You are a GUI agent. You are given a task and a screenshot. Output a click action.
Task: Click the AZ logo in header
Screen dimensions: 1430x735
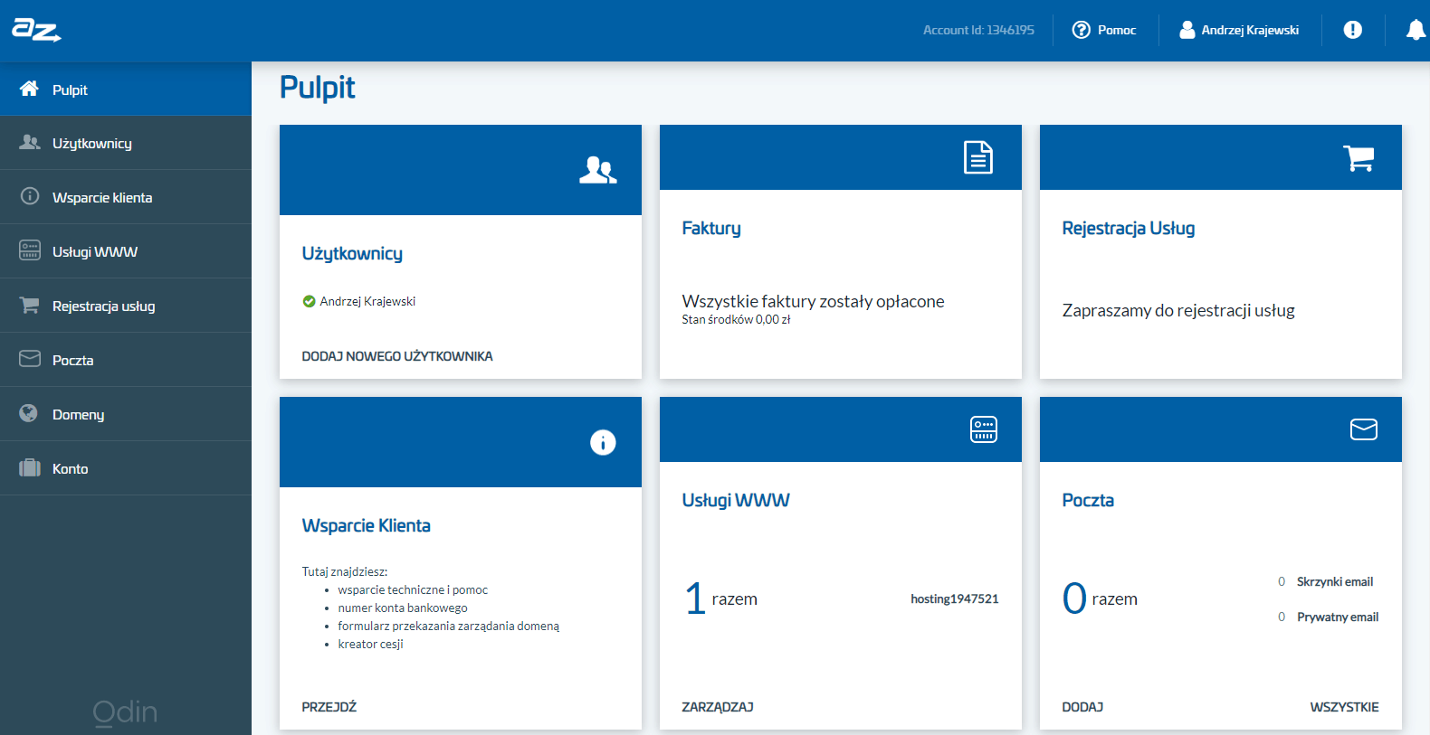36,30
